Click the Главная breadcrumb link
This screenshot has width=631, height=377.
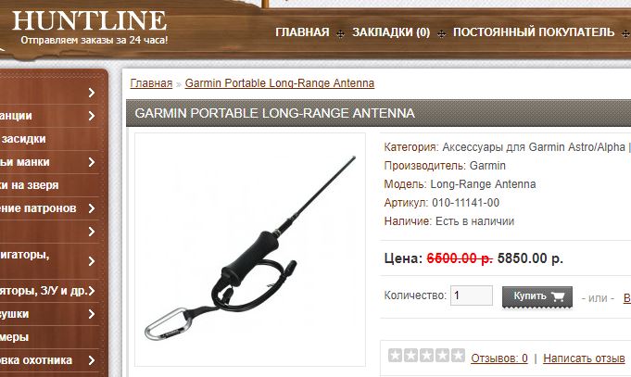click(151, 83)
